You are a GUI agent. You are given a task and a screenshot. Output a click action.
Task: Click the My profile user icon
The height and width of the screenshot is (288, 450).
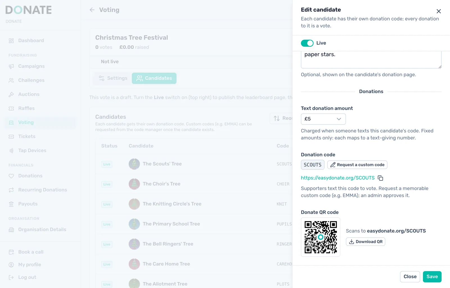(x=11, y=265)
